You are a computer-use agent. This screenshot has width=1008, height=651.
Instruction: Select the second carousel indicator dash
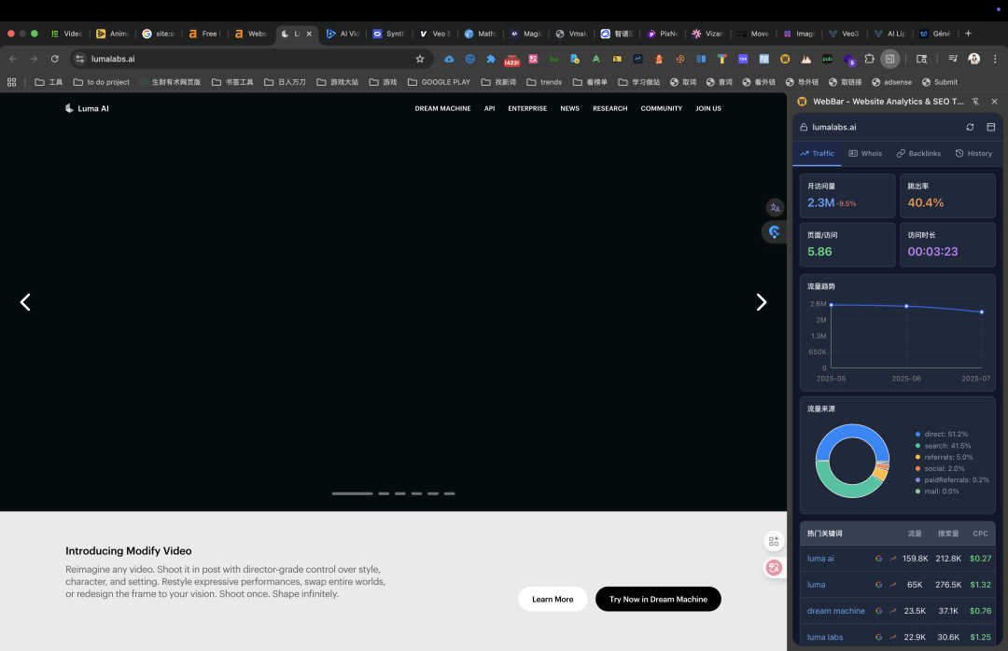point(384,493)
